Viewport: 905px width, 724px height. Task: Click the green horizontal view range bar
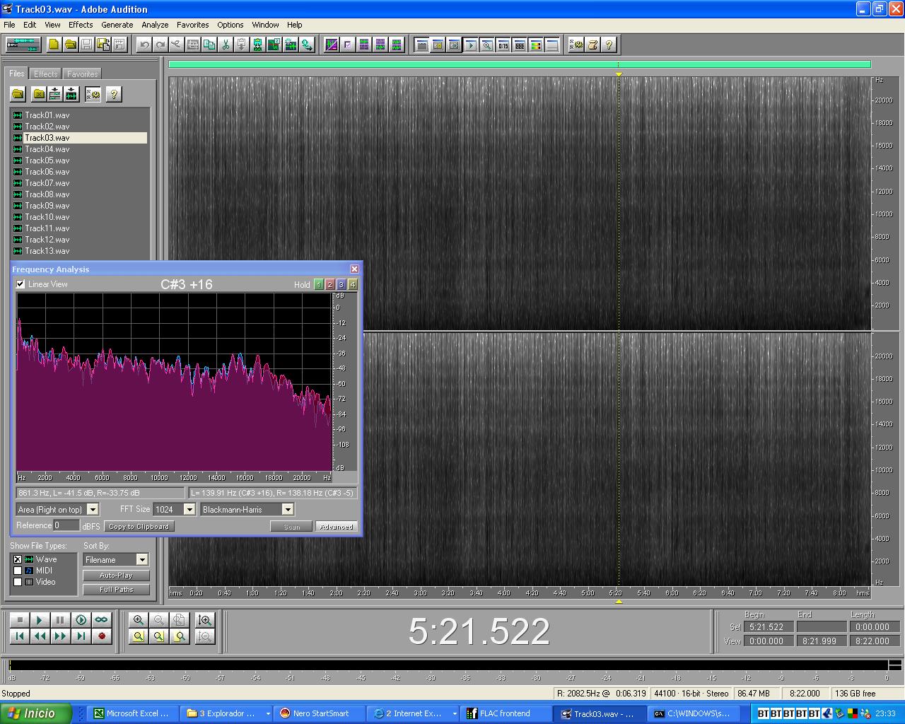coord(520,64)
